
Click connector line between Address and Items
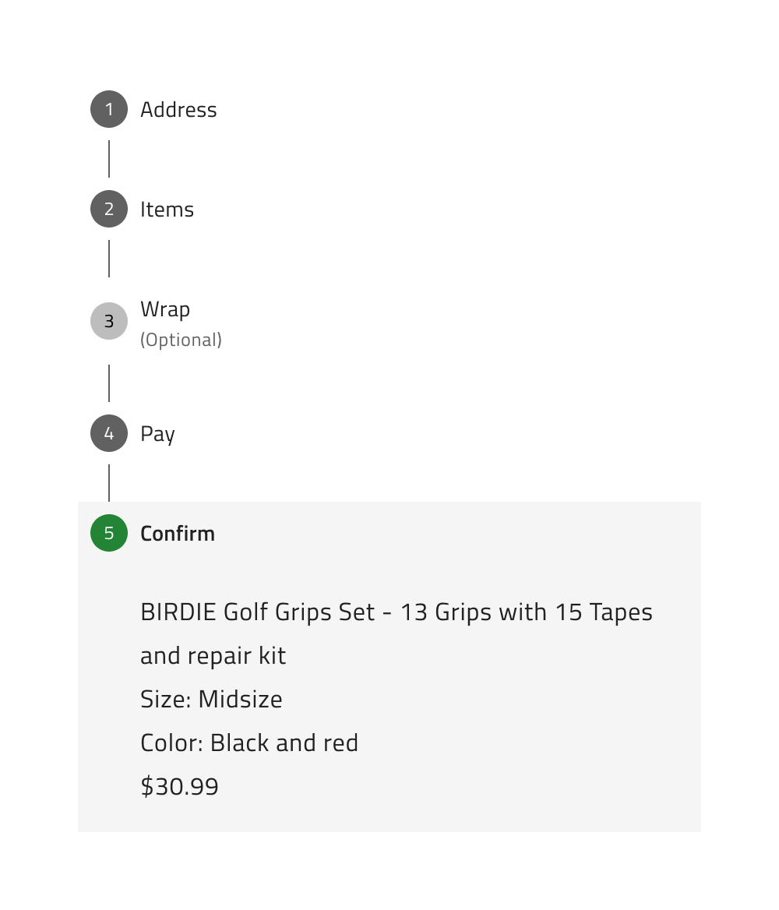tap(109, 159)
